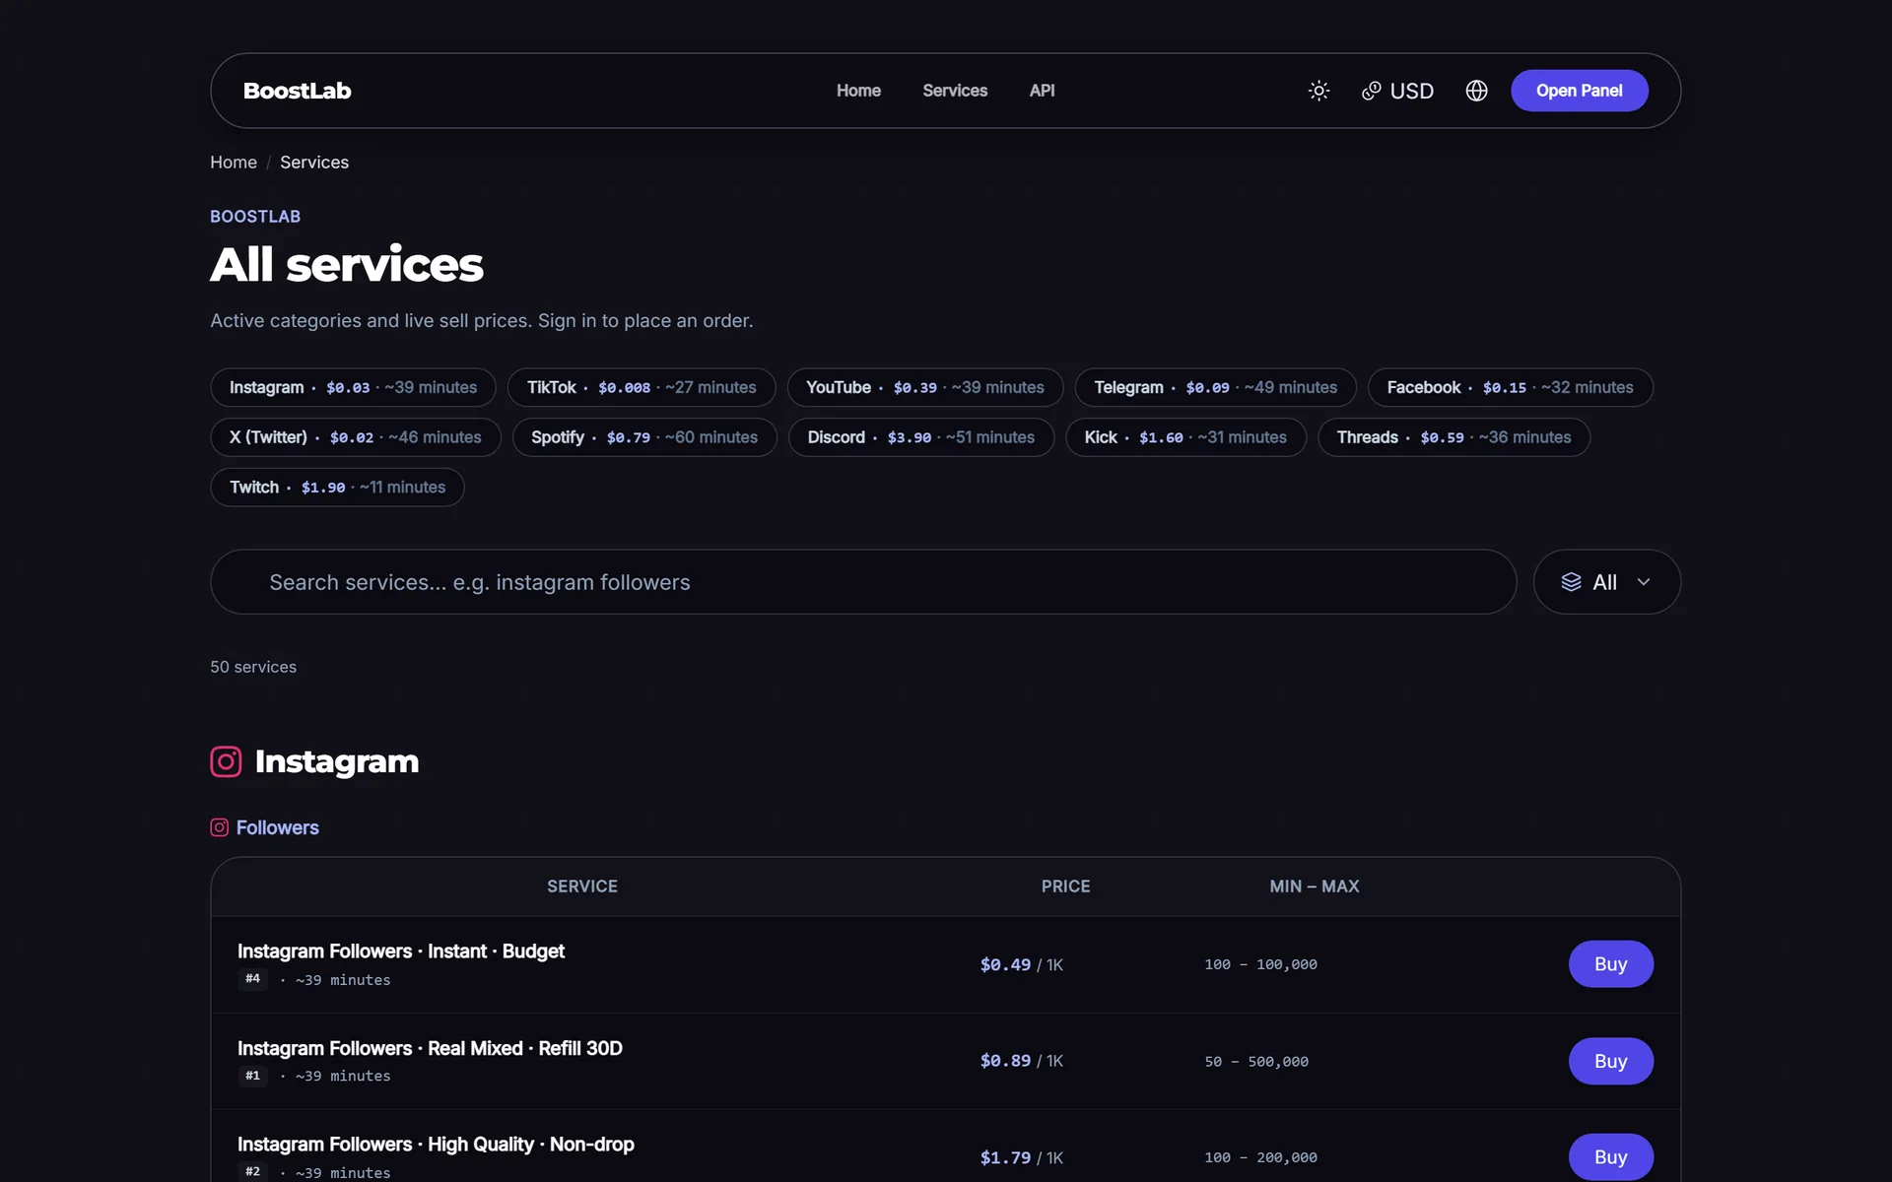The image size is (1892, 1182).
Task: Select the Kick category chip
Action: (x=1185, y=437)
